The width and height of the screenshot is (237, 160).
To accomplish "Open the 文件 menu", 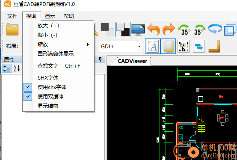I will 12,16.
